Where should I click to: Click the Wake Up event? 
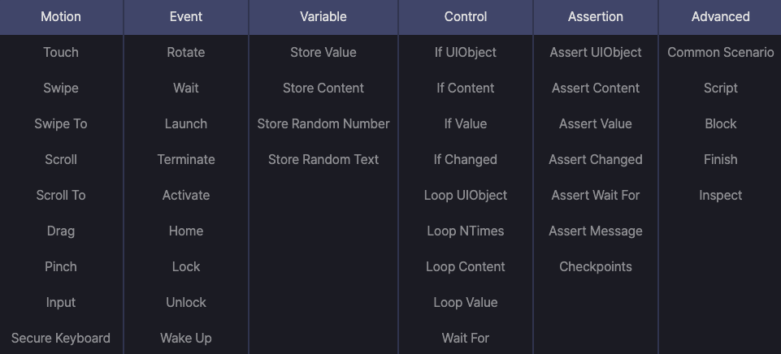(186, 338)
